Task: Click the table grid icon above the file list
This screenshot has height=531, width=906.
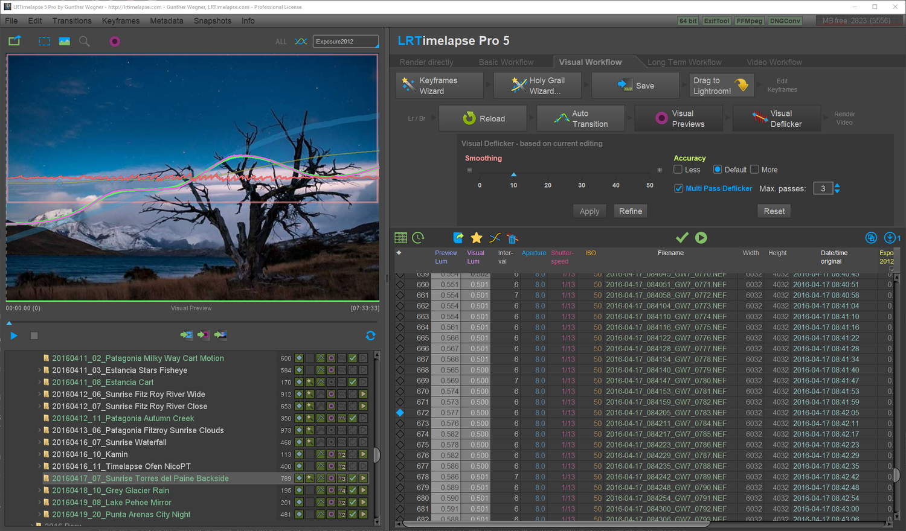Action: pos(400,238)
